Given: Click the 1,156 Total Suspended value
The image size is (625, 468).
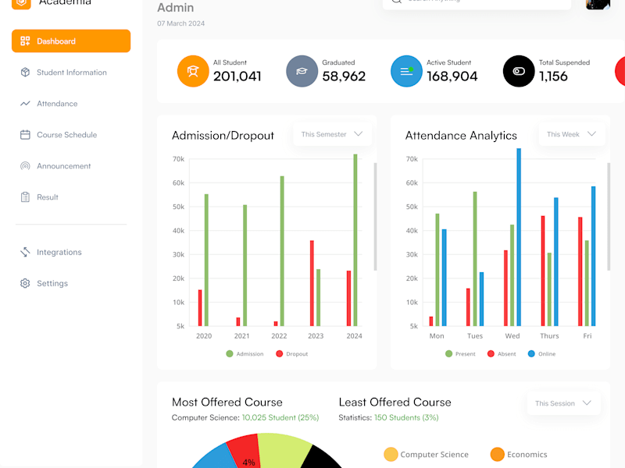Looking at the screenshot, I should (x=553, y=76).
